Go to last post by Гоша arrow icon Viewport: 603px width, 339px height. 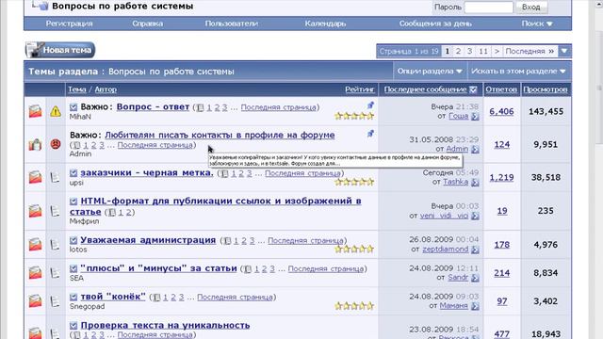pyautogui.click(x=475, y=117)
